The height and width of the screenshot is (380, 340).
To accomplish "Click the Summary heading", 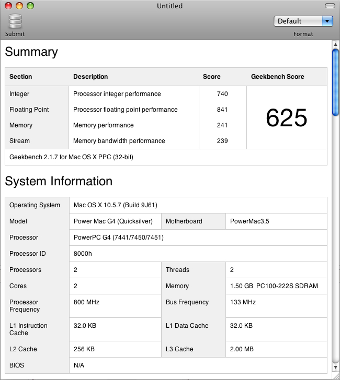I will [31, 52].
